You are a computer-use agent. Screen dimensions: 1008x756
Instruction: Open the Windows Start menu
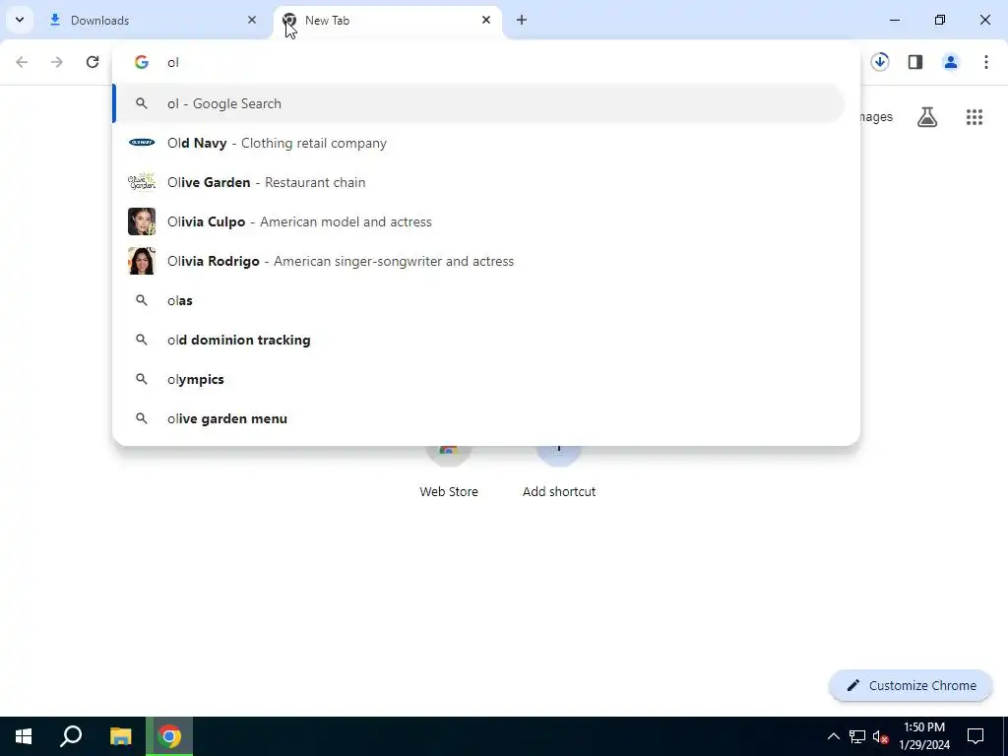(x=24, y=736)
